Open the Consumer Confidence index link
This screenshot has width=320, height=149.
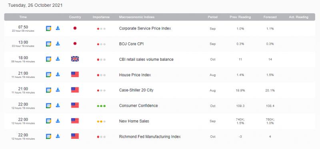(138, 105)
